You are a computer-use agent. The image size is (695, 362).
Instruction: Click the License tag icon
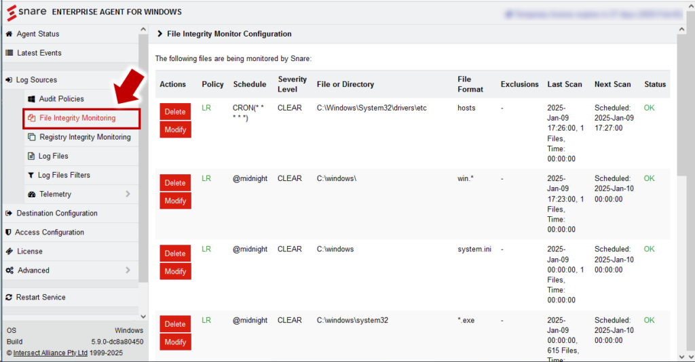[10, 252]
